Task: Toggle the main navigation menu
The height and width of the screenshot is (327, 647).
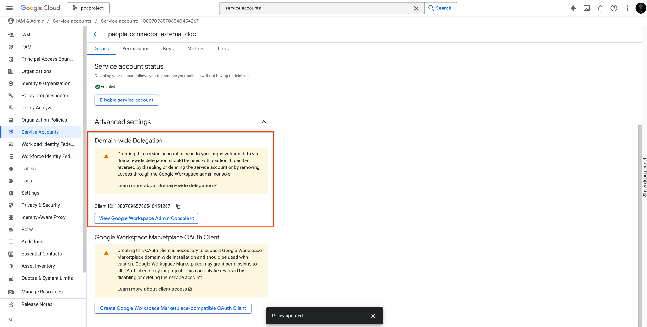Action: click(9, 8)
